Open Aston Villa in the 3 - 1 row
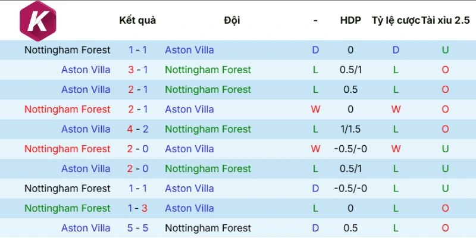This screenshot has height=238, width=476. tap(86, 70)
